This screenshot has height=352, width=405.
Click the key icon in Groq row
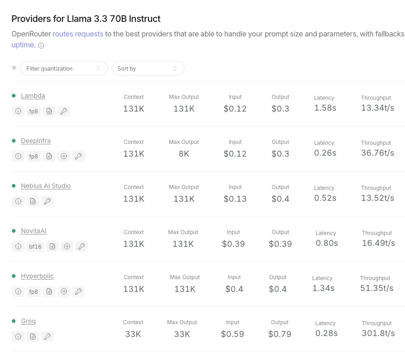pyautogui.click(x=47, y=337)
